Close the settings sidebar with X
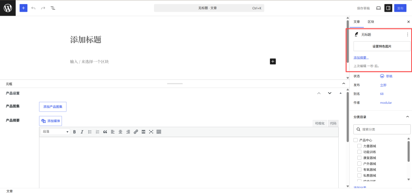 point(408,22)
